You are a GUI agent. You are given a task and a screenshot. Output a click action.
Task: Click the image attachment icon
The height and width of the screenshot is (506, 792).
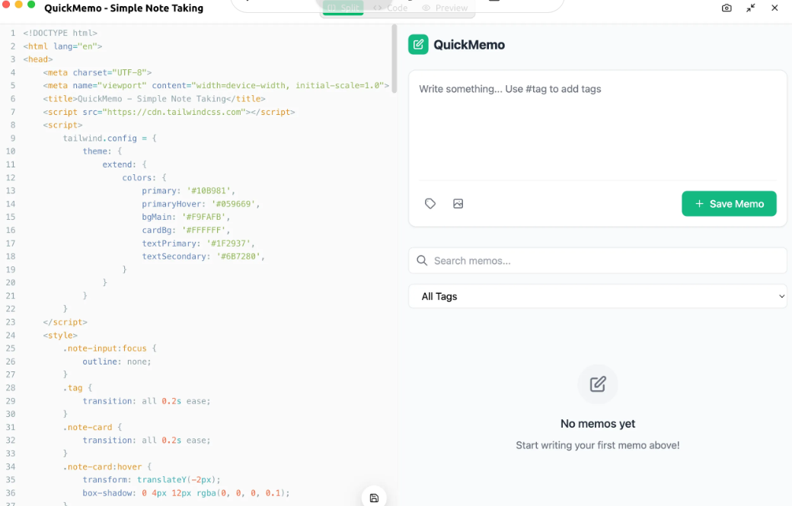point(458,204)
